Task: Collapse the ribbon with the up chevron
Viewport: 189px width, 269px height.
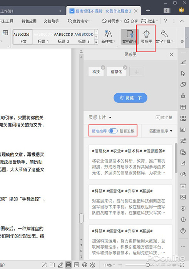Action: [x=182, y=21]
